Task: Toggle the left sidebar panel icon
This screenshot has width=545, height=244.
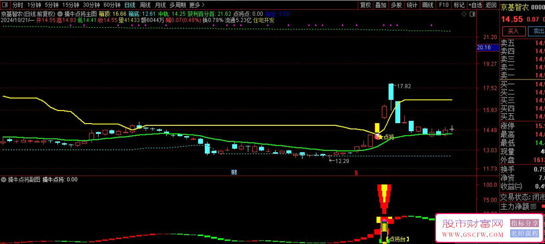Action: (x=5, y=5)
